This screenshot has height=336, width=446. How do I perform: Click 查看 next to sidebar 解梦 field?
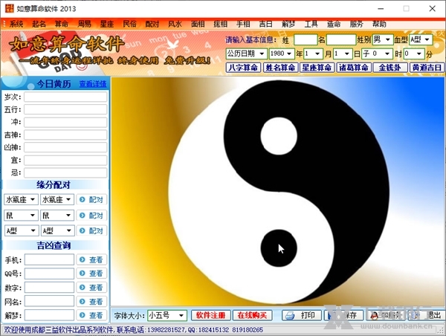[91, 315]
